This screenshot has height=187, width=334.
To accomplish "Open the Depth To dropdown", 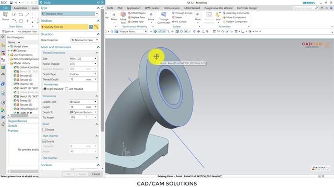I will tap(83, 112).
